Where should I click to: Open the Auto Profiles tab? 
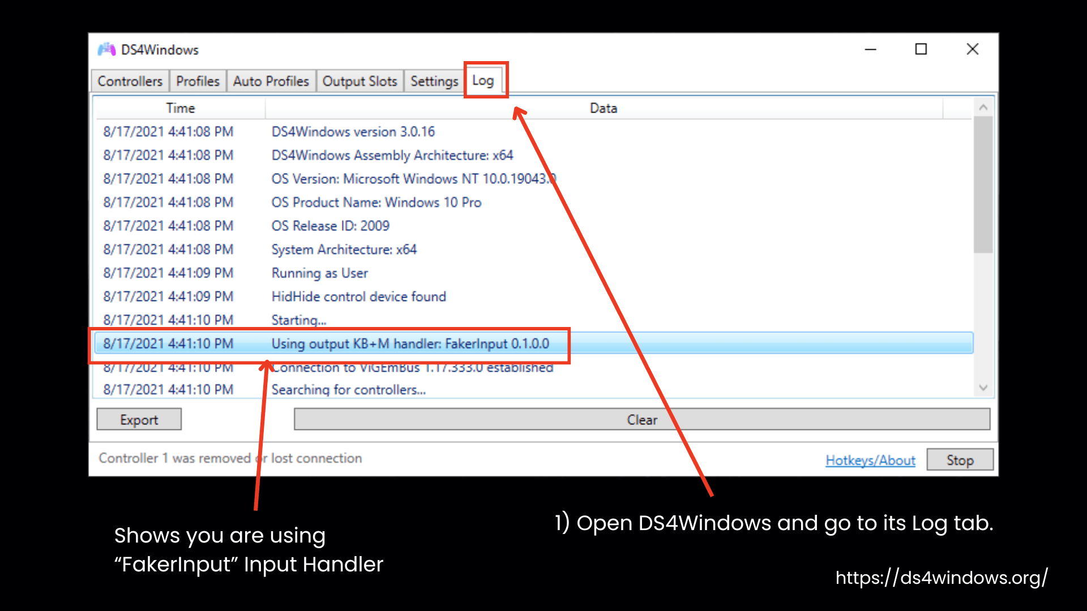(271, 81)
